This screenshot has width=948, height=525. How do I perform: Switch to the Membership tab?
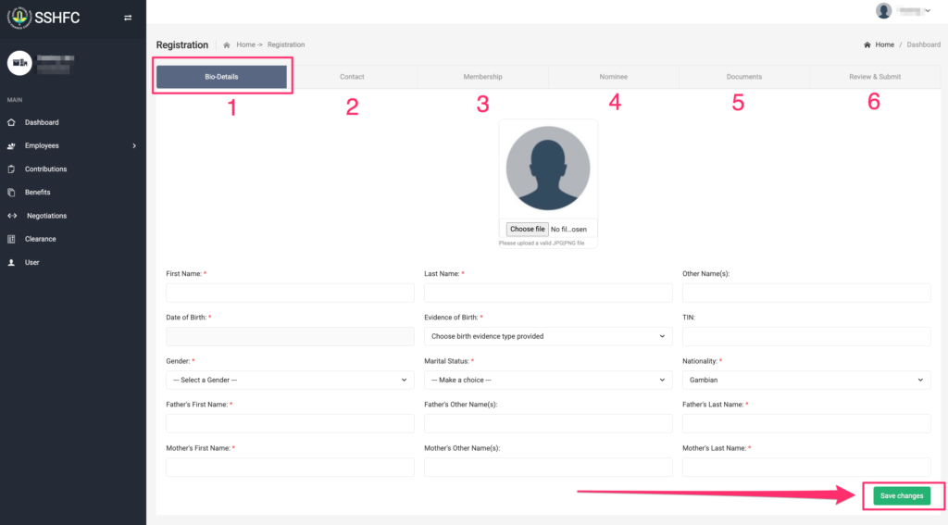click(482, 77)
